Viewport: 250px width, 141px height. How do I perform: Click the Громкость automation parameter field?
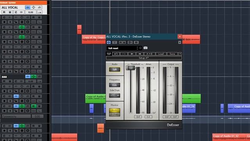pyautogui.click(x=16, y=116)
